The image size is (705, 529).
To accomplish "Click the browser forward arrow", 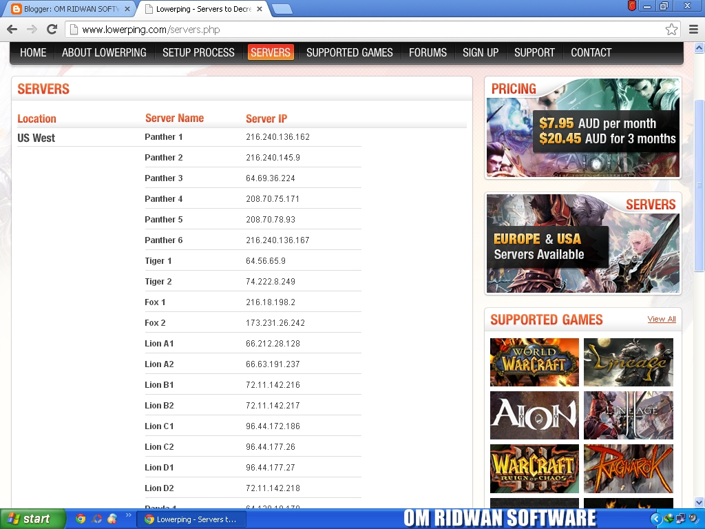I will pyautogui.click(x=32, y=30).
